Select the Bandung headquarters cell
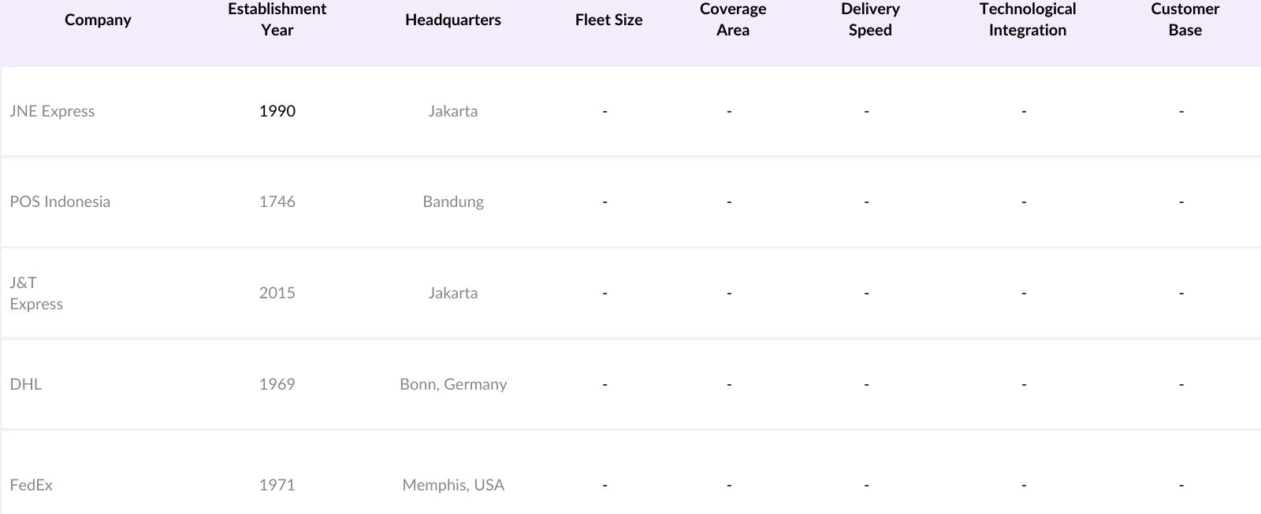 452,202
